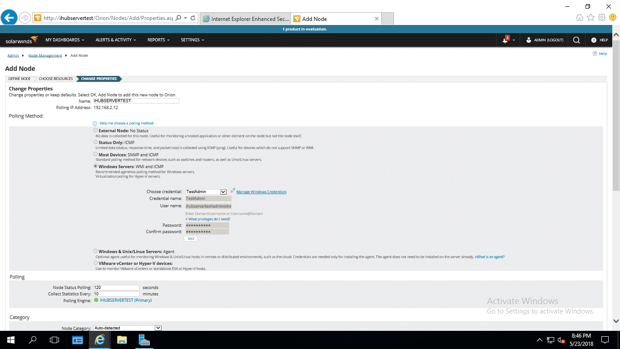Screen dimensions: 620x349
Task: Open taskbar search icon
Action: pyautogui.click(x=33, y=340)
